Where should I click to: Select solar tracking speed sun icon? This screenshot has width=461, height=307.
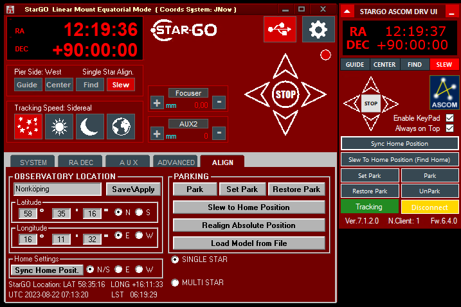59,127
